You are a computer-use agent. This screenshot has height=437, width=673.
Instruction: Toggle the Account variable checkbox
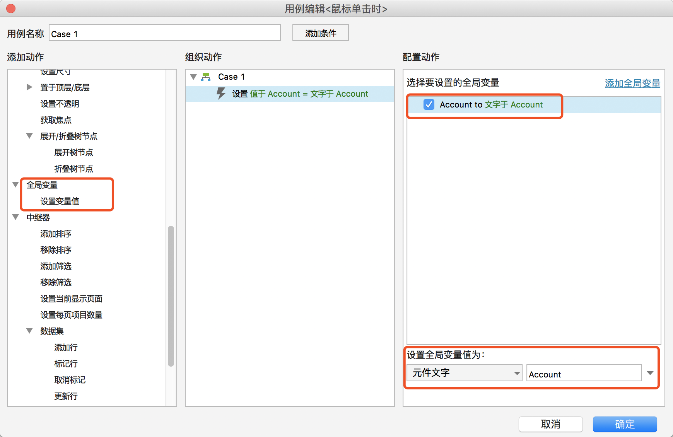429,104
